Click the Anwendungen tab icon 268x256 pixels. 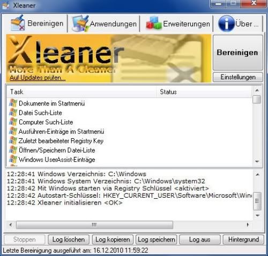pos(80,24)
